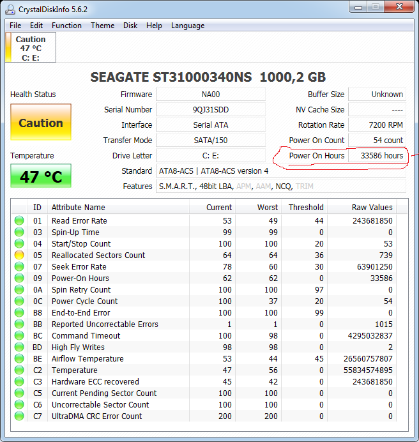Screen dimensions: 419x442
Task: Click the ID column header
Action: tap(37, 207)
